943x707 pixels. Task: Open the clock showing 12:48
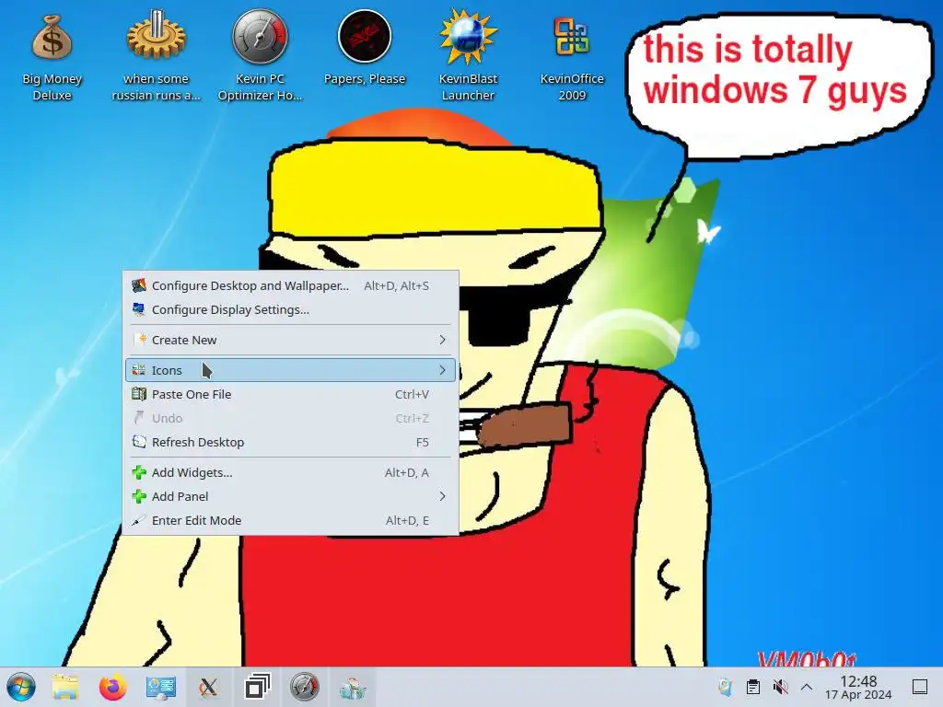(x=858, y=687)
